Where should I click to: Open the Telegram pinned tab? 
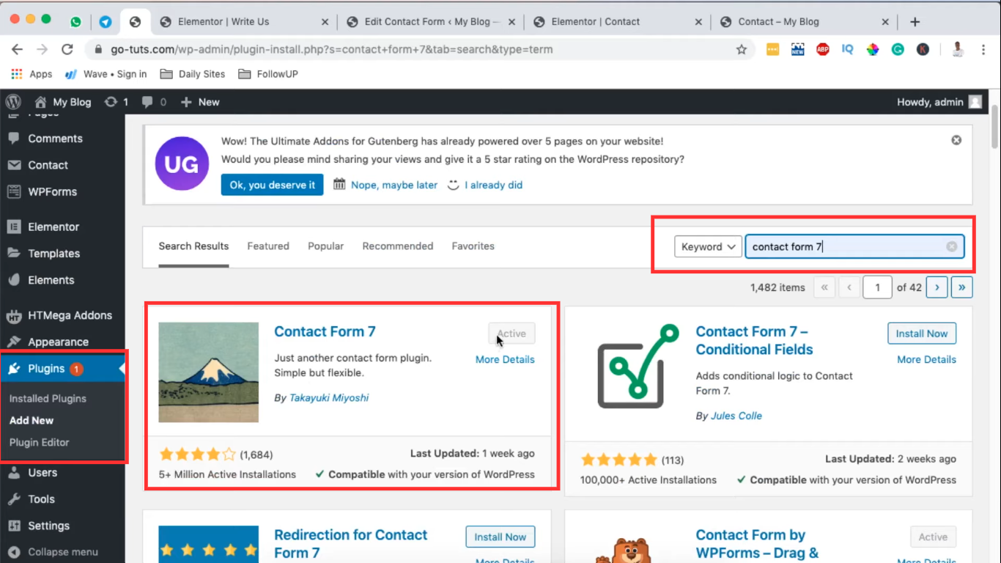click(106, 22)
